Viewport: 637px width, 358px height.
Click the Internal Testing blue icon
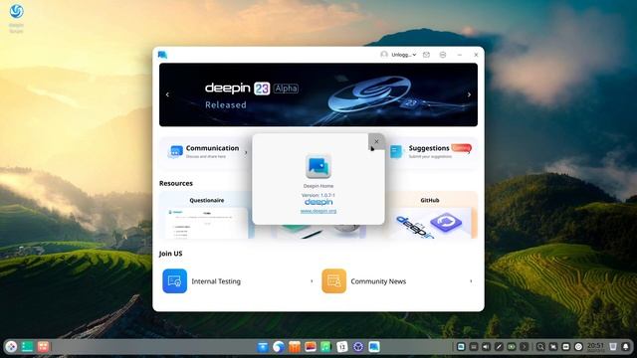click(x=175, y=280)
